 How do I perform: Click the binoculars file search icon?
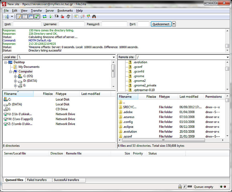94,17
